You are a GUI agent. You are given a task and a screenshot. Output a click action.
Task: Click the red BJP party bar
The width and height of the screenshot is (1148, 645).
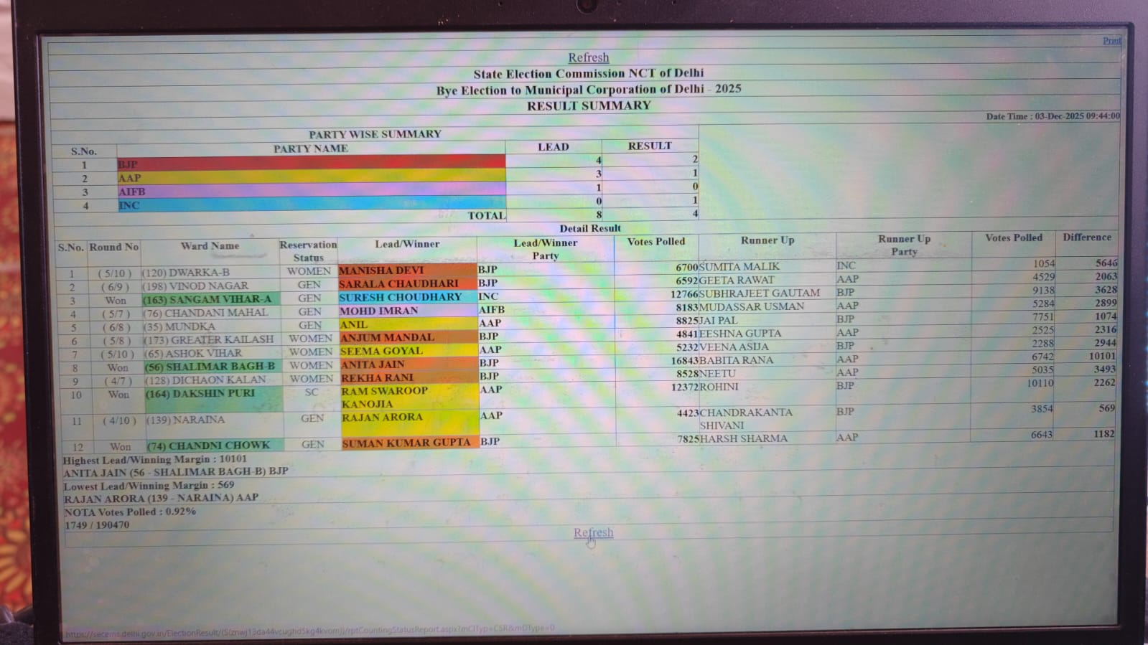pyautogui.click(x=311, y=164)
